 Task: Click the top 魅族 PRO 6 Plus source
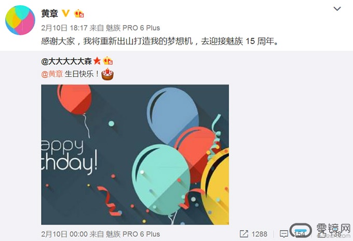coord(133,28)
